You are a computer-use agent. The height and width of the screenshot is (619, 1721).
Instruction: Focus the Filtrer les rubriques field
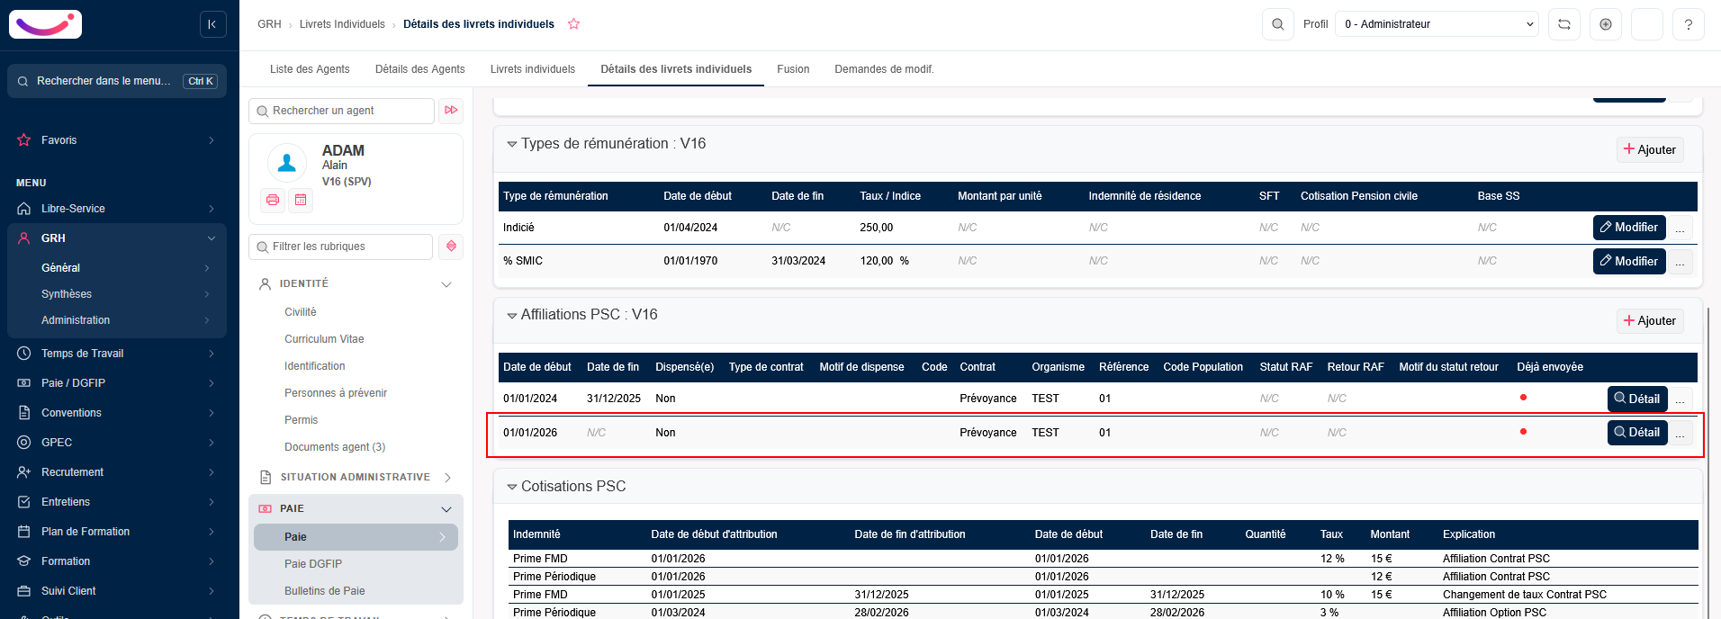click(x=341, y=247)
